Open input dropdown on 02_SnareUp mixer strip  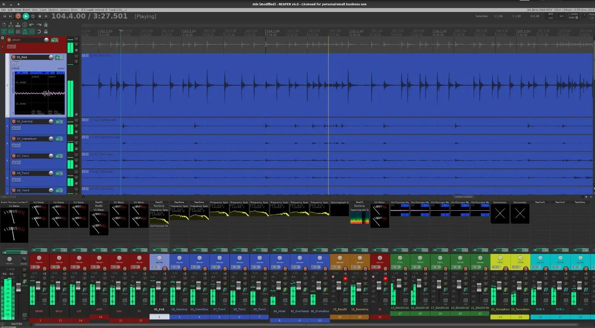(x=176, y=267)
